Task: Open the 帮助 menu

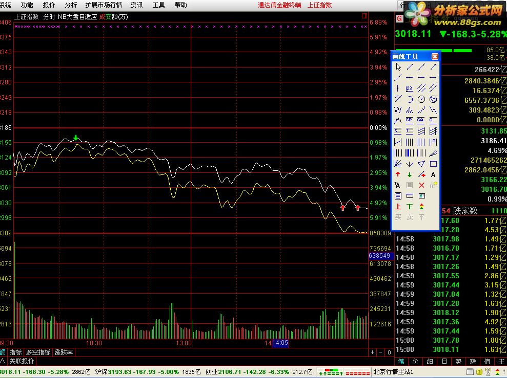Action: tap(180, 5)
